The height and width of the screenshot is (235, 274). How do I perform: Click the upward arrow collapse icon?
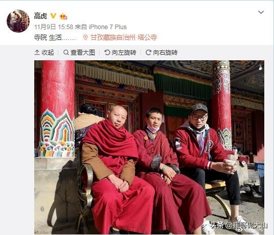[x=37, y=53]
